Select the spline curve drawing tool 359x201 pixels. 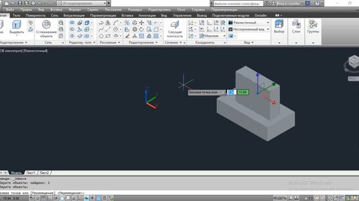101,29
